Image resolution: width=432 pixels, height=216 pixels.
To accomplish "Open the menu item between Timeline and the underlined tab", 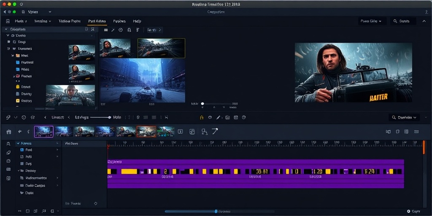I will click(x=70, y=21).
